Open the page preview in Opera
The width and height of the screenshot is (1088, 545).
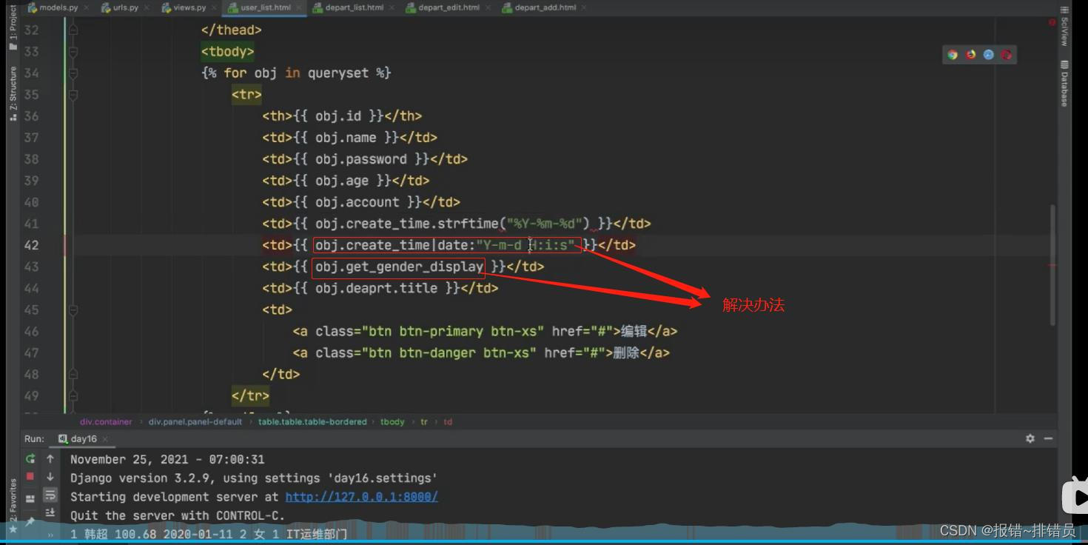[x=1007, y=54]
